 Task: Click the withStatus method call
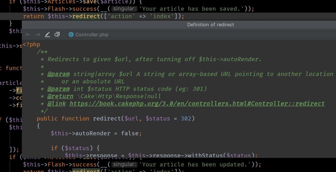click(x=205, y=155)
